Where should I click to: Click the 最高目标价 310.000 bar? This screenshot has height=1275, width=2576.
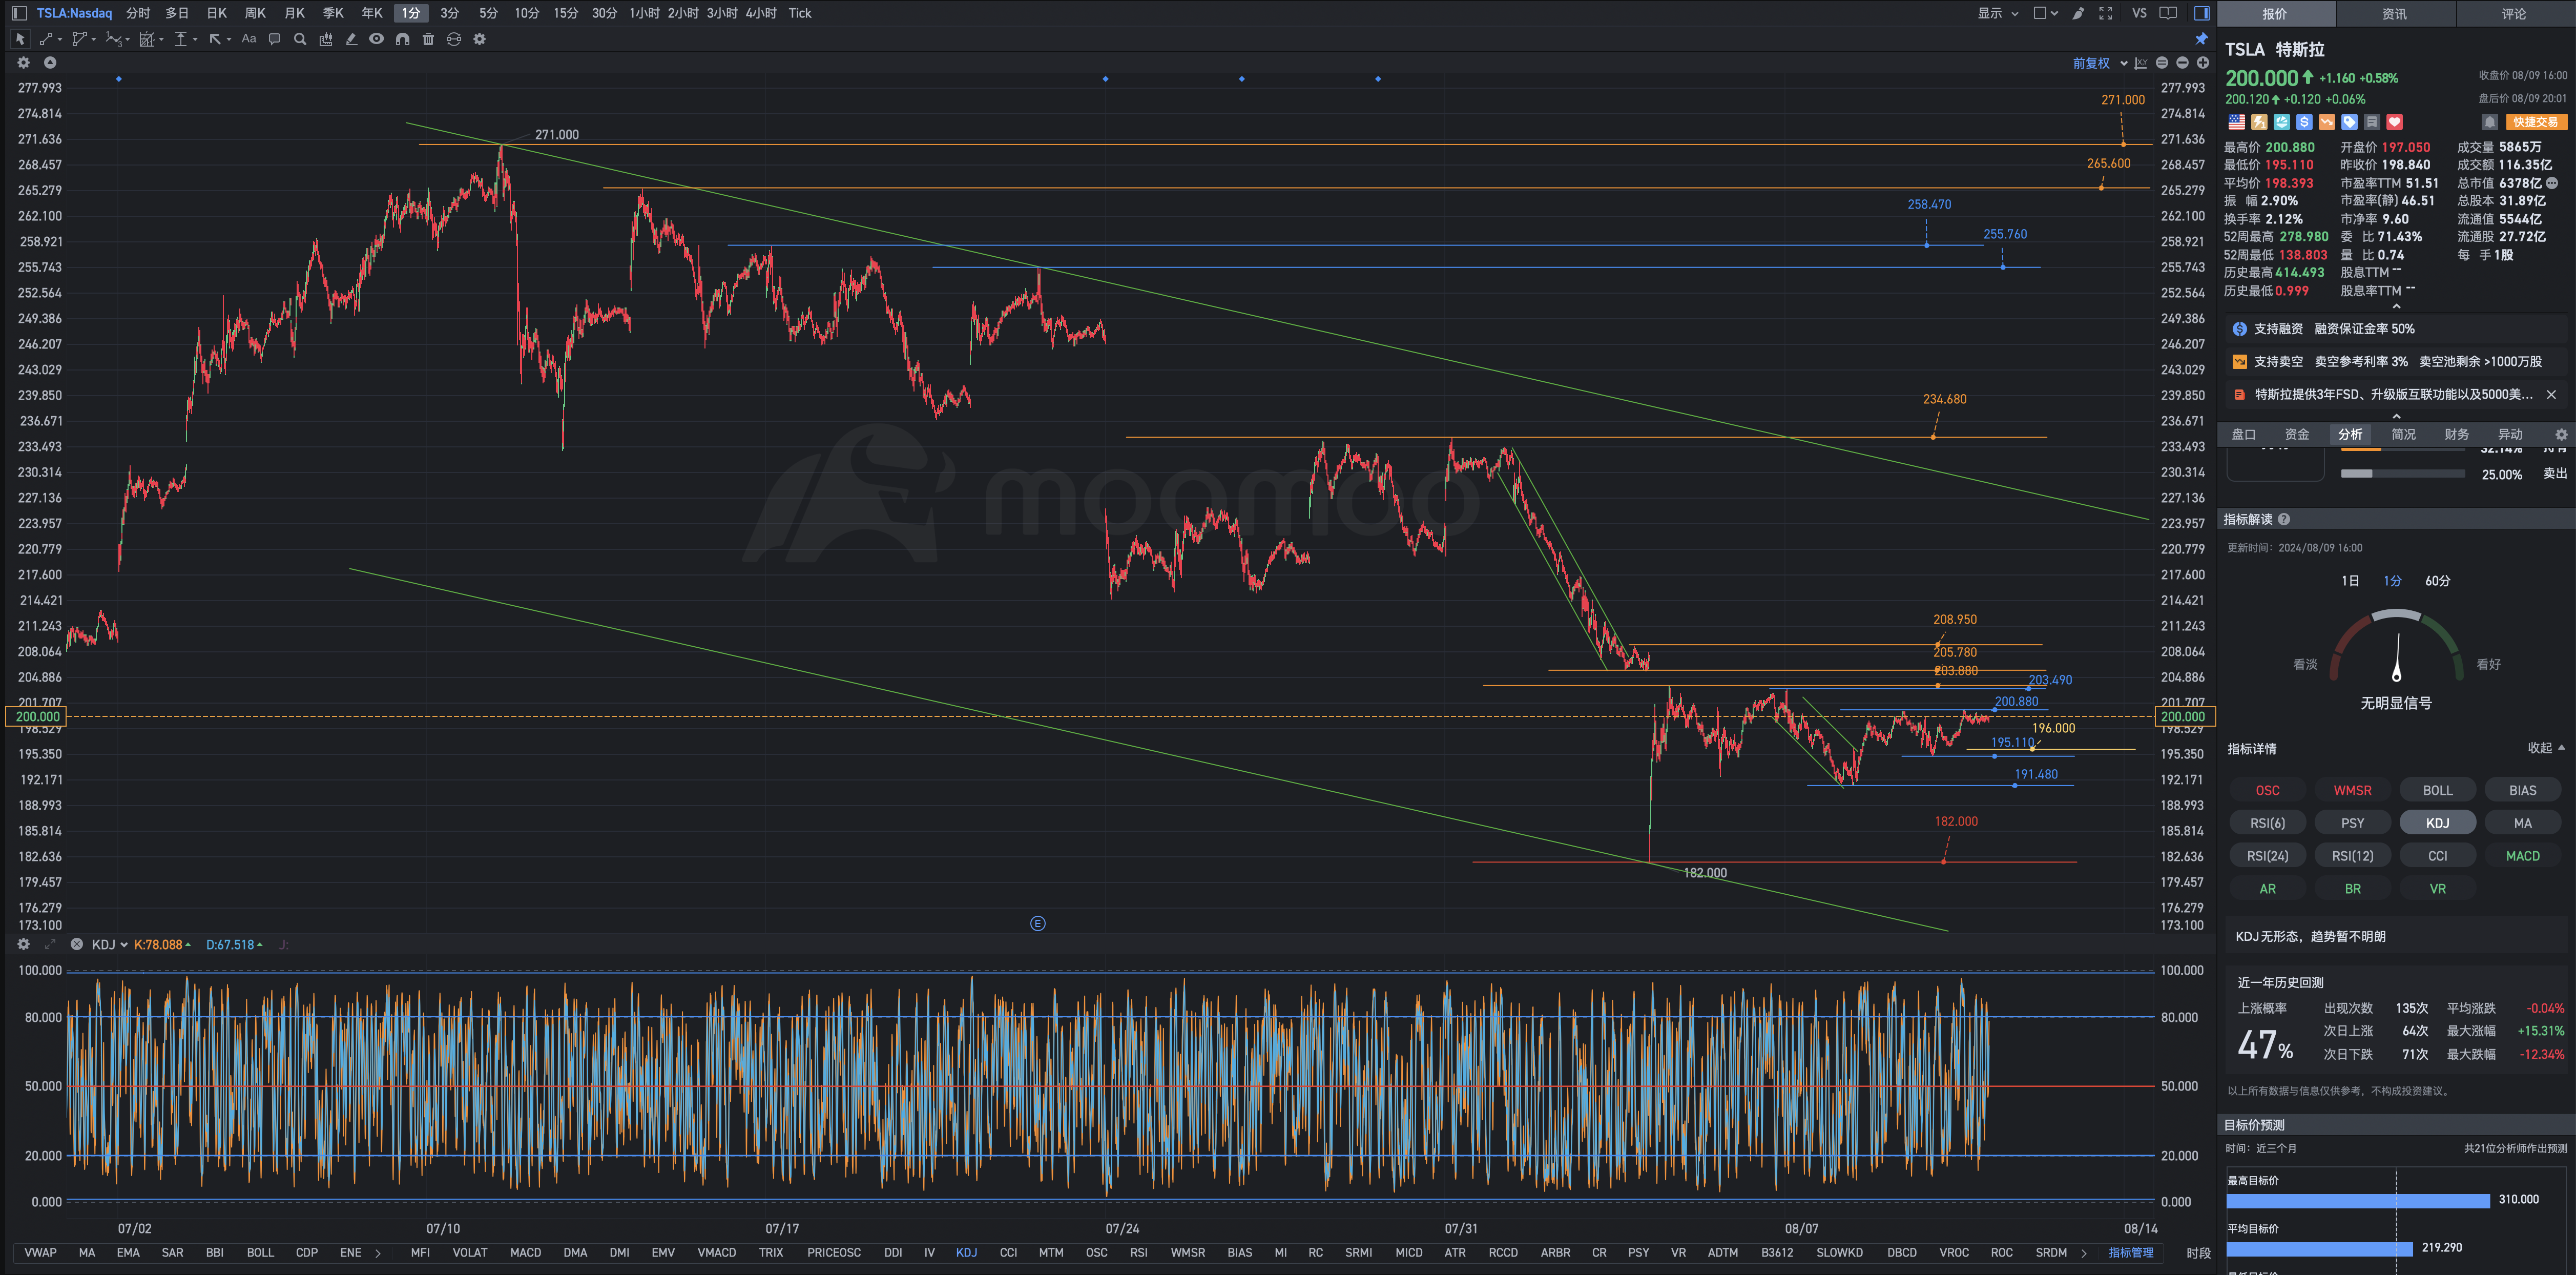pyautogui.click(x=2358, y=1200)
